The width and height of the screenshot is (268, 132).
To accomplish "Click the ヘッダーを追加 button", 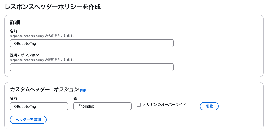I will 28,120.
